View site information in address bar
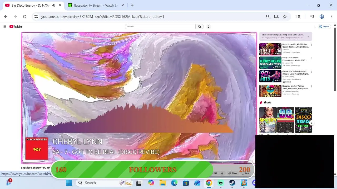337x189 pixels. (x=36, y=17)
